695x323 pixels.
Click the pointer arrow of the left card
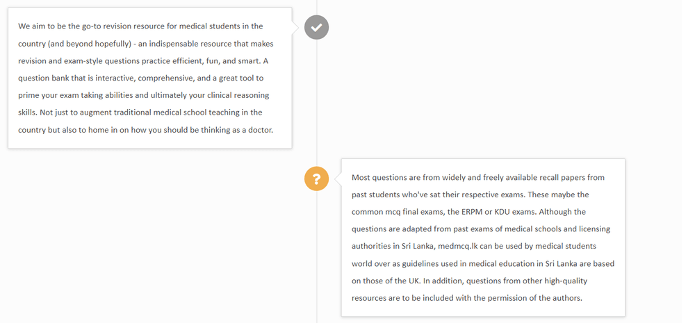(x=297, y=27)
